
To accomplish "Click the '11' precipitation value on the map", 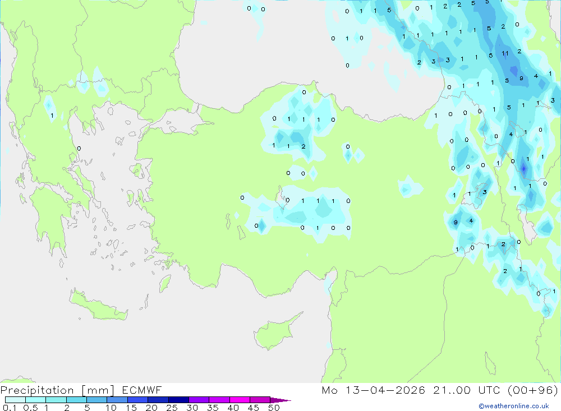I will pyautogui.click(x=505, y=54).
